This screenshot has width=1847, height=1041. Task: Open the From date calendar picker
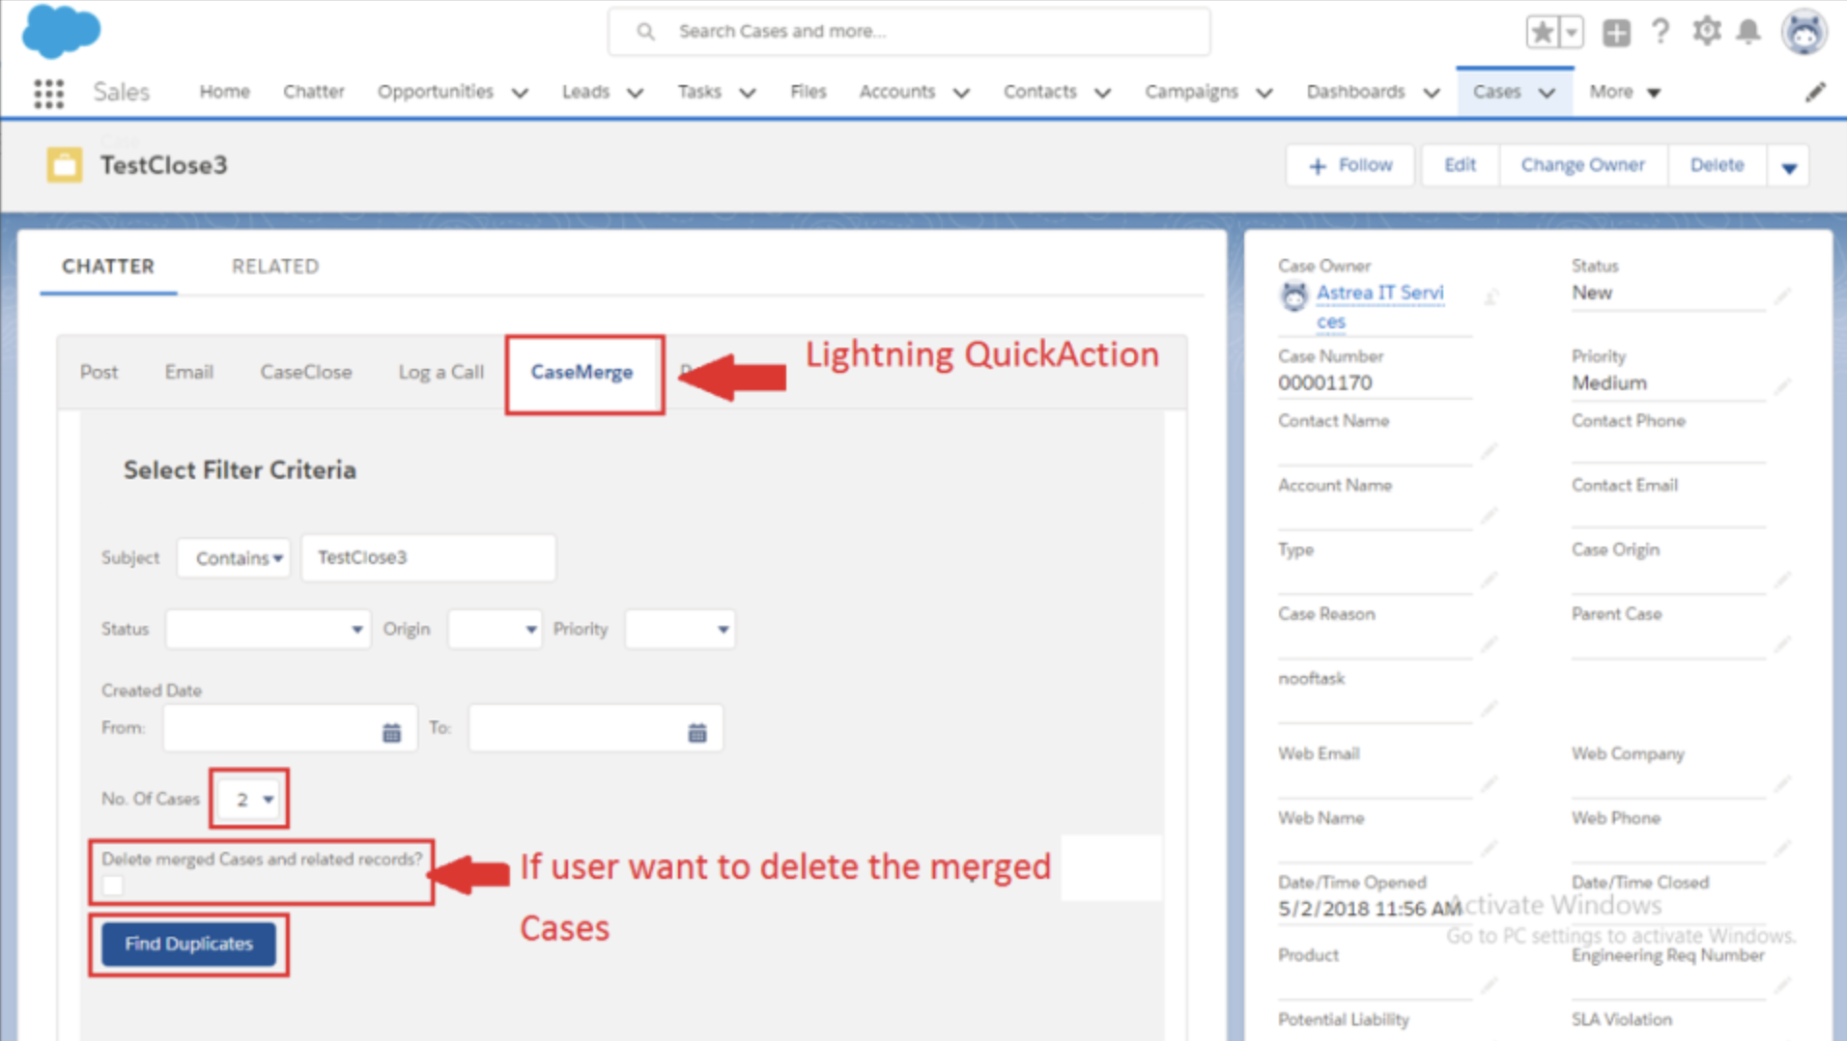[391, 729]
